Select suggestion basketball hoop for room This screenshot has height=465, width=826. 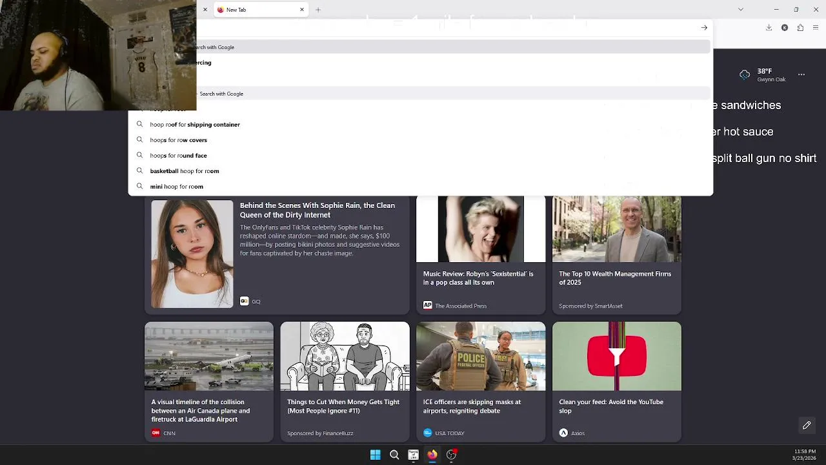[x=421, y=171]
